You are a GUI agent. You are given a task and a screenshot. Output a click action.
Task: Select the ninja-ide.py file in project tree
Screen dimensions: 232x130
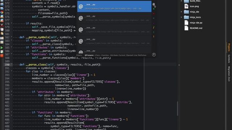pos(196,23)
